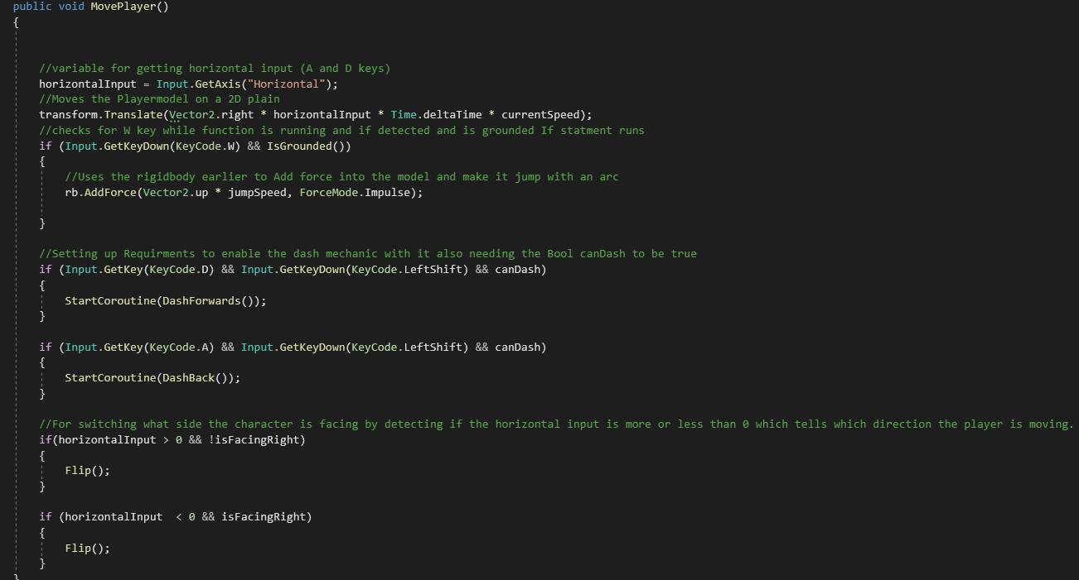This screenshot has width=1079, height=580.
Task: Click Flip() under the horizontalInput < 0 check
Action: click(87, 549)
